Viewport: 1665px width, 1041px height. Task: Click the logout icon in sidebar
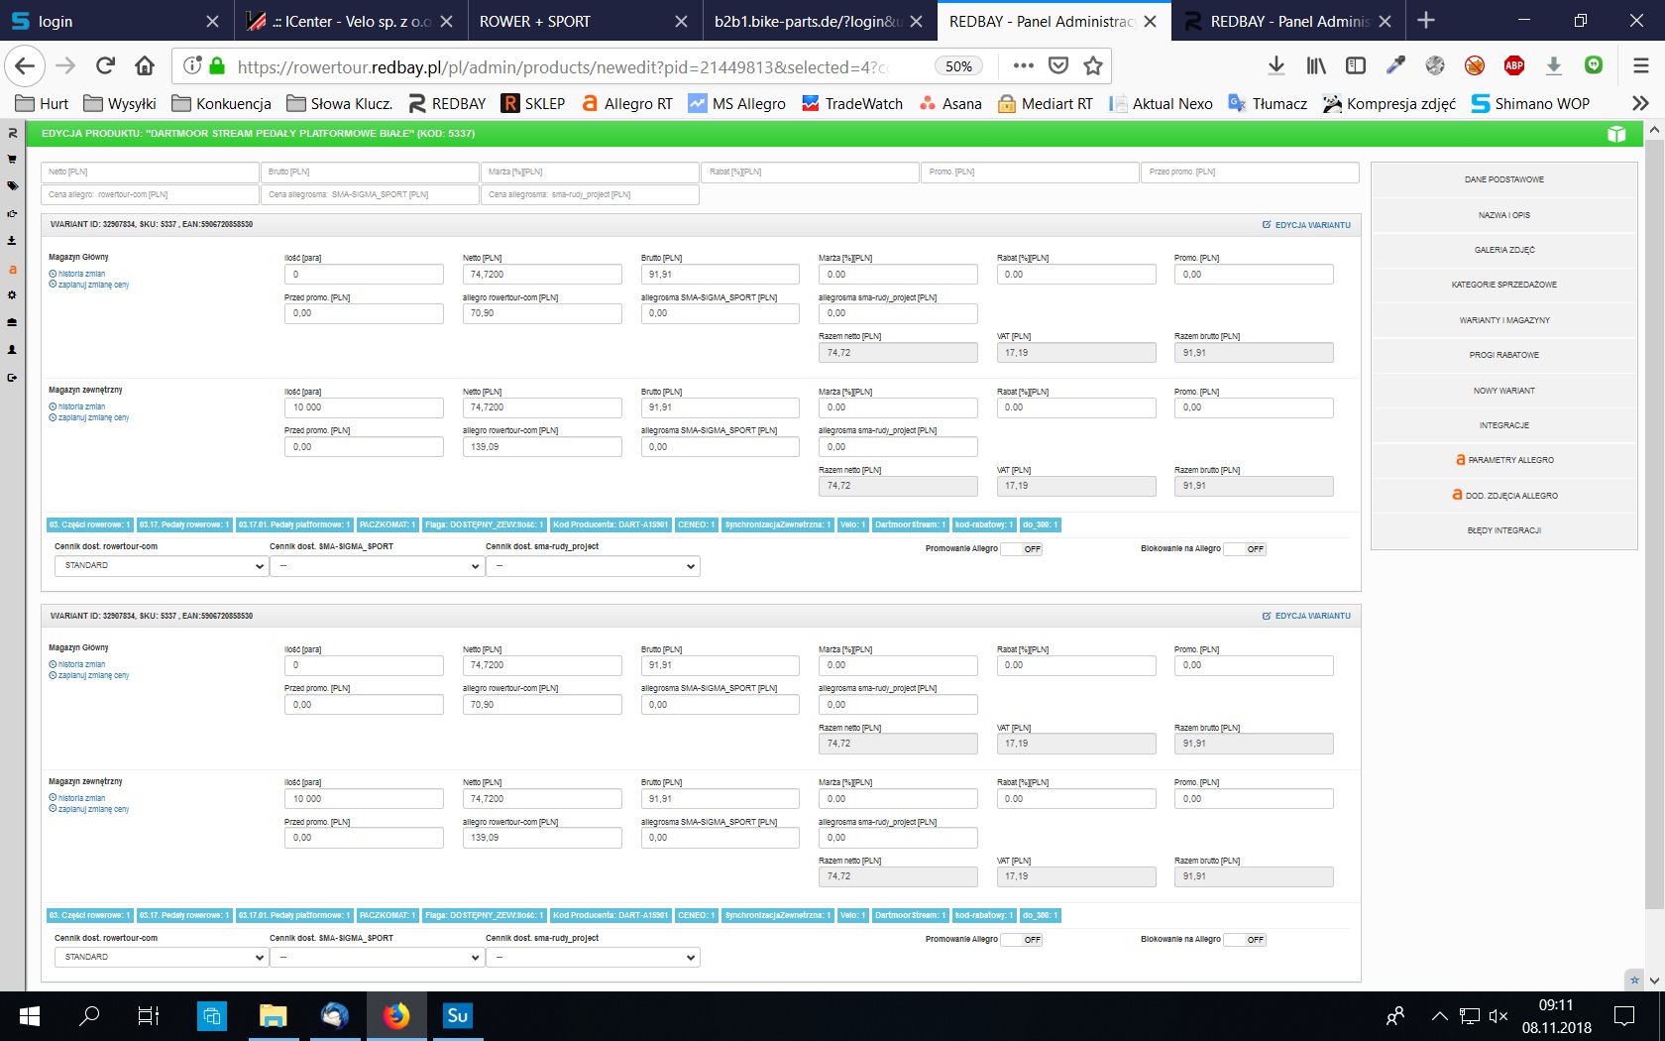coord(12,378)
